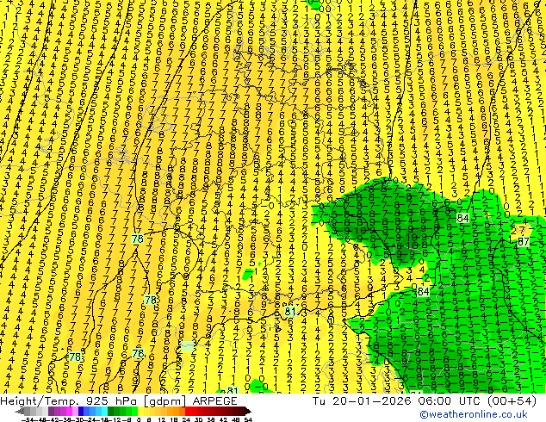Click the contour label 87
Image resolution: width=546 pixels, height=422 pixels.
pyautogui.click(x=524, y=241)
